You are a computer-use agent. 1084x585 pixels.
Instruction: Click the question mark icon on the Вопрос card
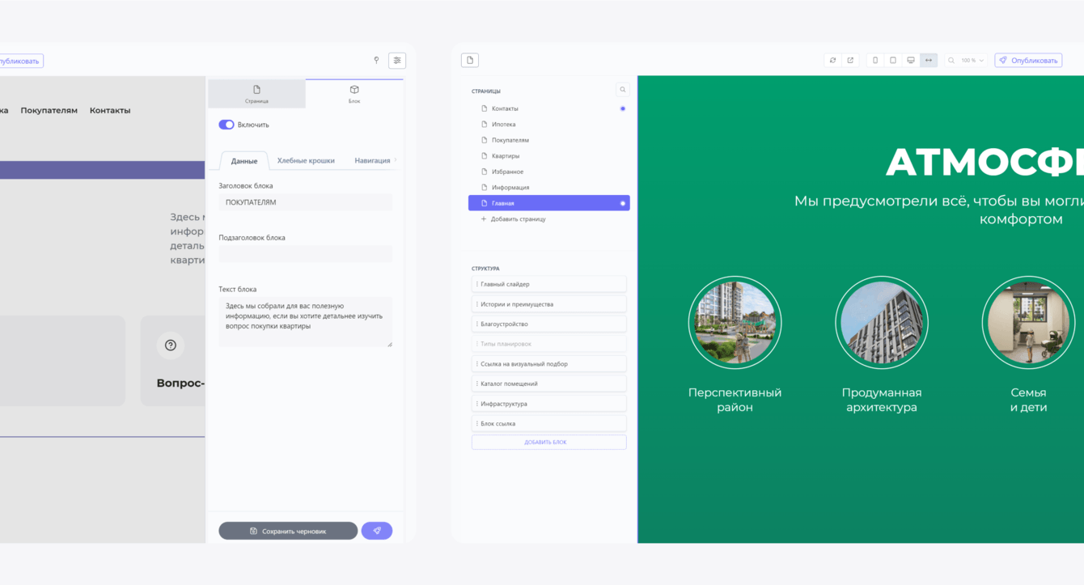point(171,345)
